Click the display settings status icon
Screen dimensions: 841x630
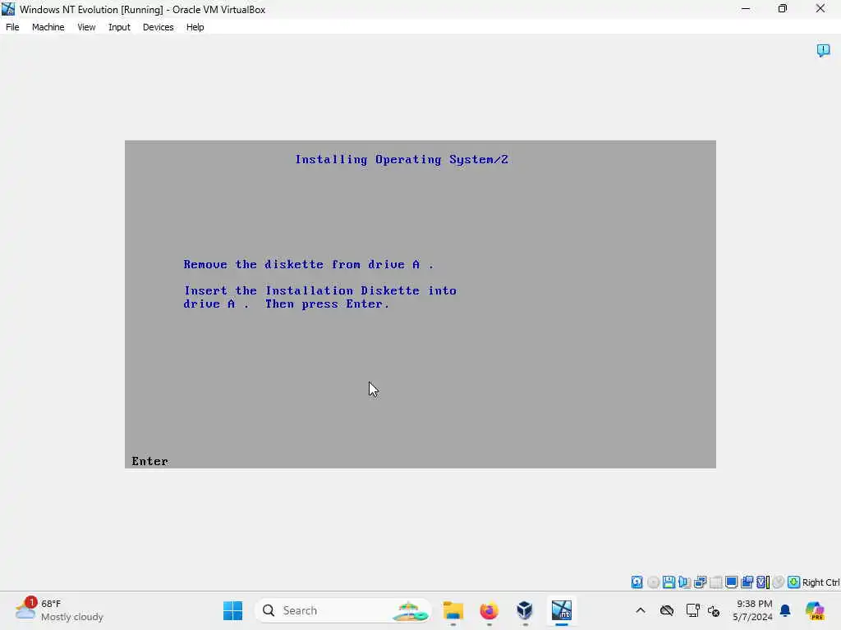pos(731,582)
